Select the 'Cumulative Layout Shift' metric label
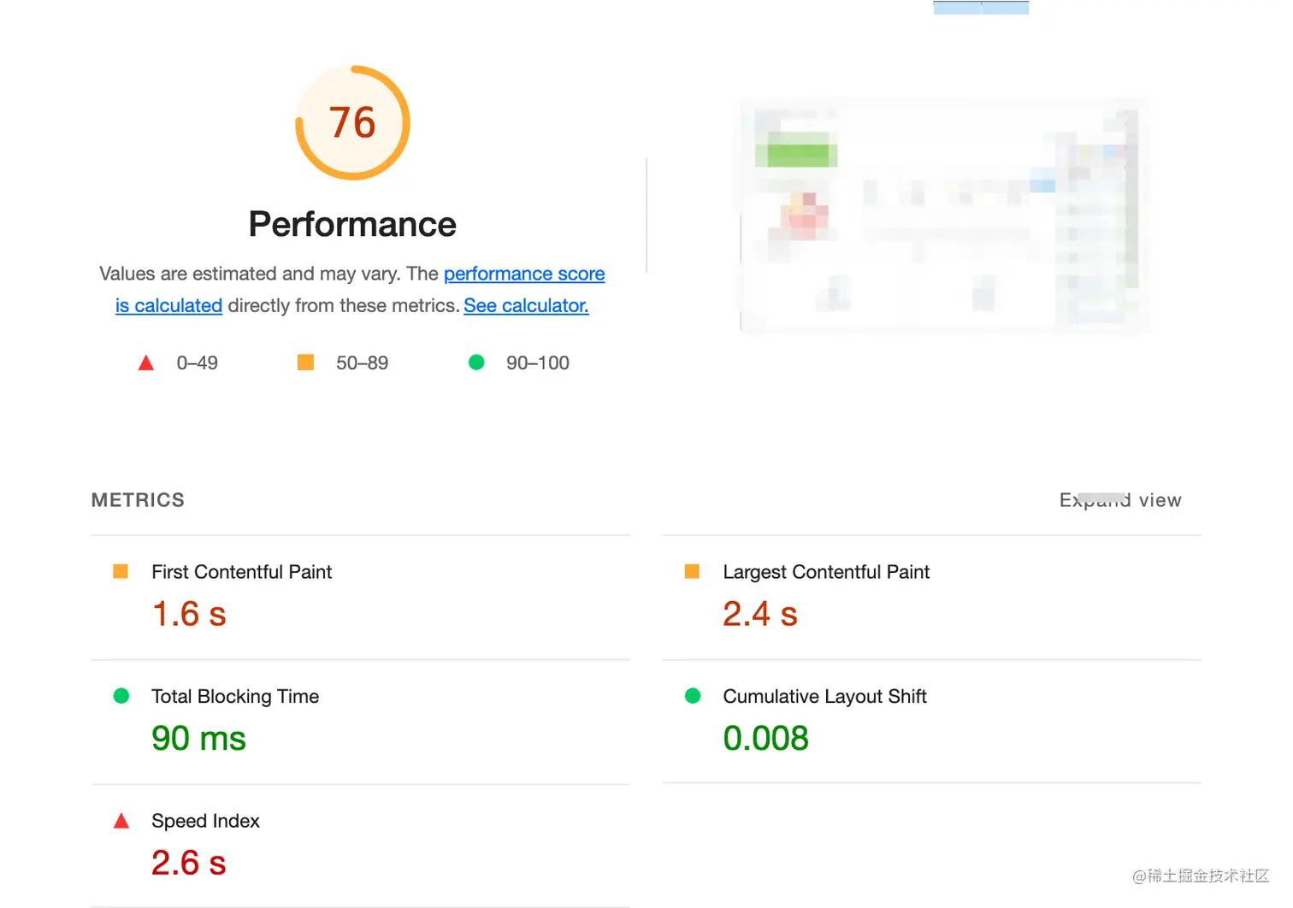 [x=825, y=697]
